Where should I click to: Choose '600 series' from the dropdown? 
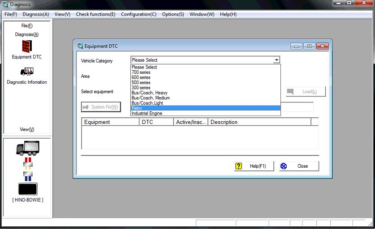206,77
